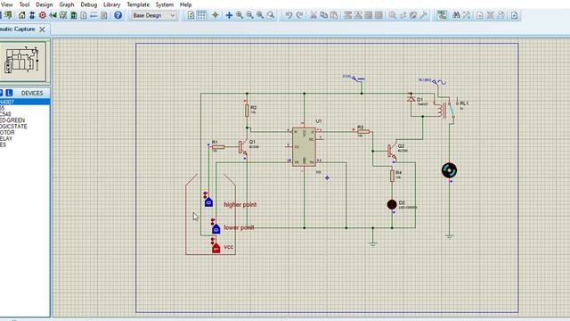Redraw the display
The width and height of the screenshot is (570, 321).
(191, 15)
